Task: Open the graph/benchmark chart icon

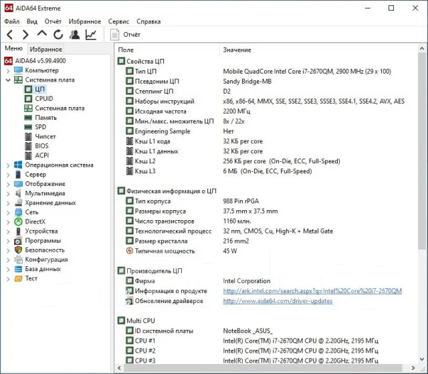Action: click(x=91, y=35)
